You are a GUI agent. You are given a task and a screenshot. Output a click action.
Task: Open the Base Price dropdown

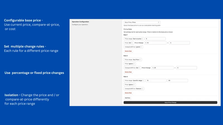142,22
